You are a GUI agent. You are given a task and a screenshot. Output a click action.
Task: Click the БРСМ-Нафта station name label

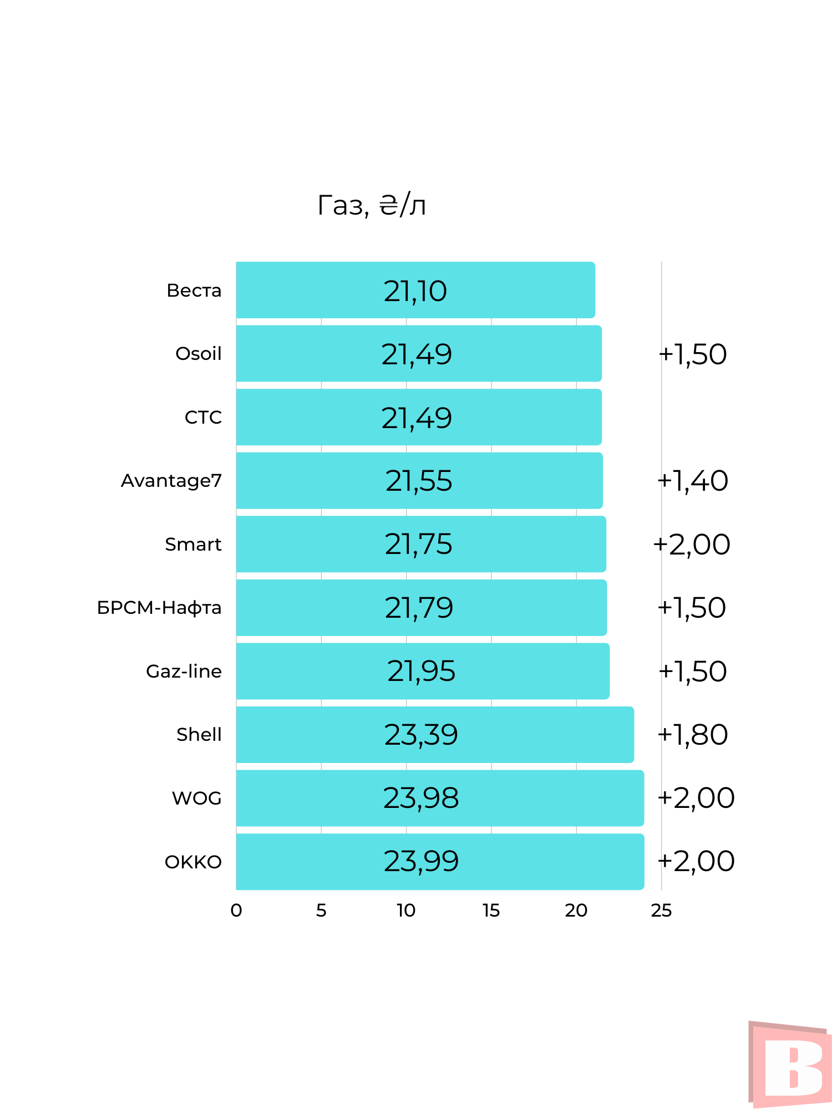(x=159, y=608)
